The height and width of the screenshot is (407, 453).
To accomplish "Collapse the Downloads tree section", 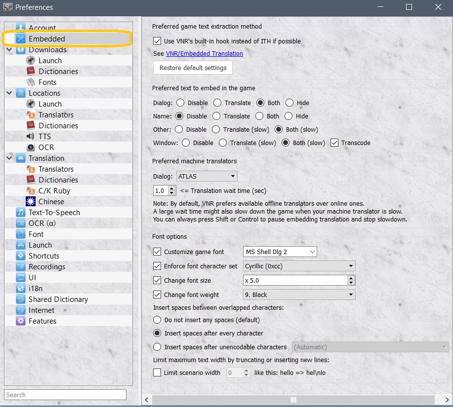I will pos(9,50).
